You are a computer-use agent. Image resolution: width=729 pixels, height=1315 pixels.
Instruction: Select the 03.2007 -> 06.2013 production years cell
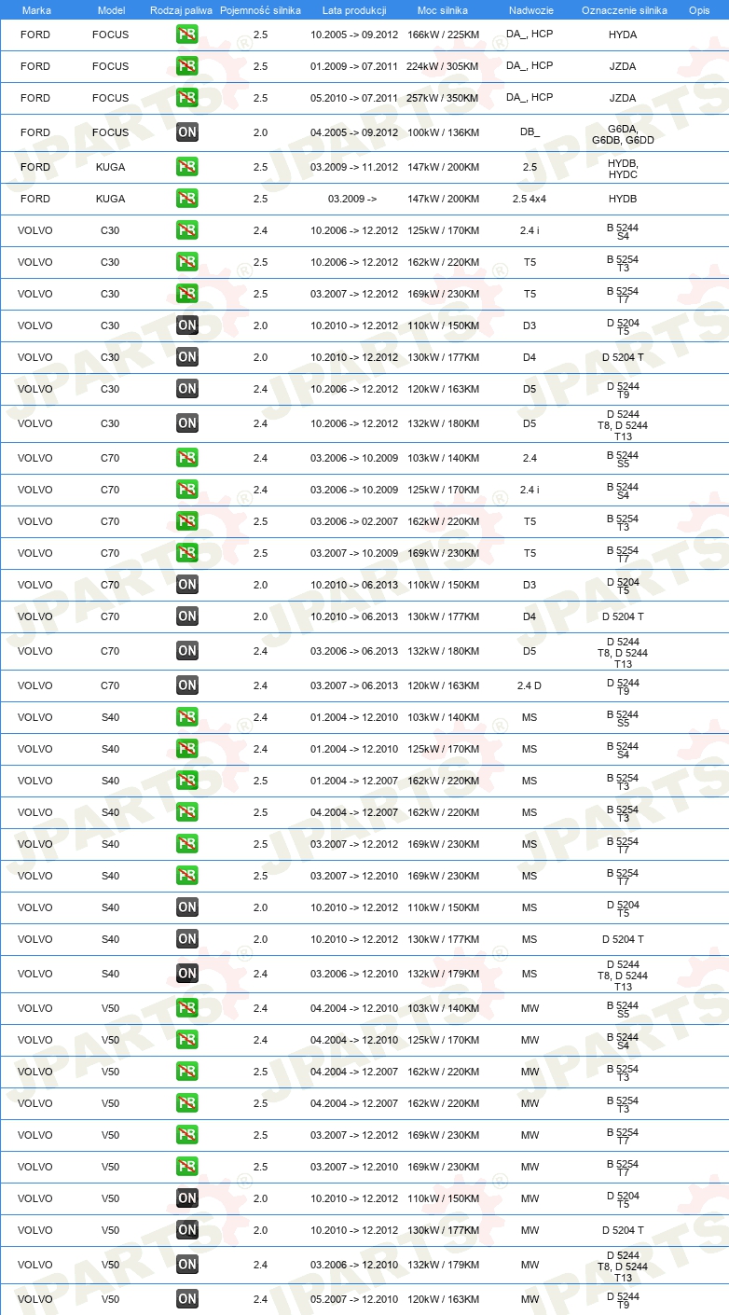(x=354, y=685)
